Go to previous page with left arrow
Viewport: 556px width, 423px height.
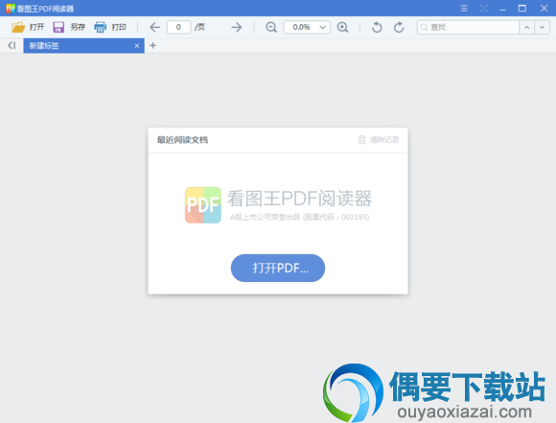(154, 27)
